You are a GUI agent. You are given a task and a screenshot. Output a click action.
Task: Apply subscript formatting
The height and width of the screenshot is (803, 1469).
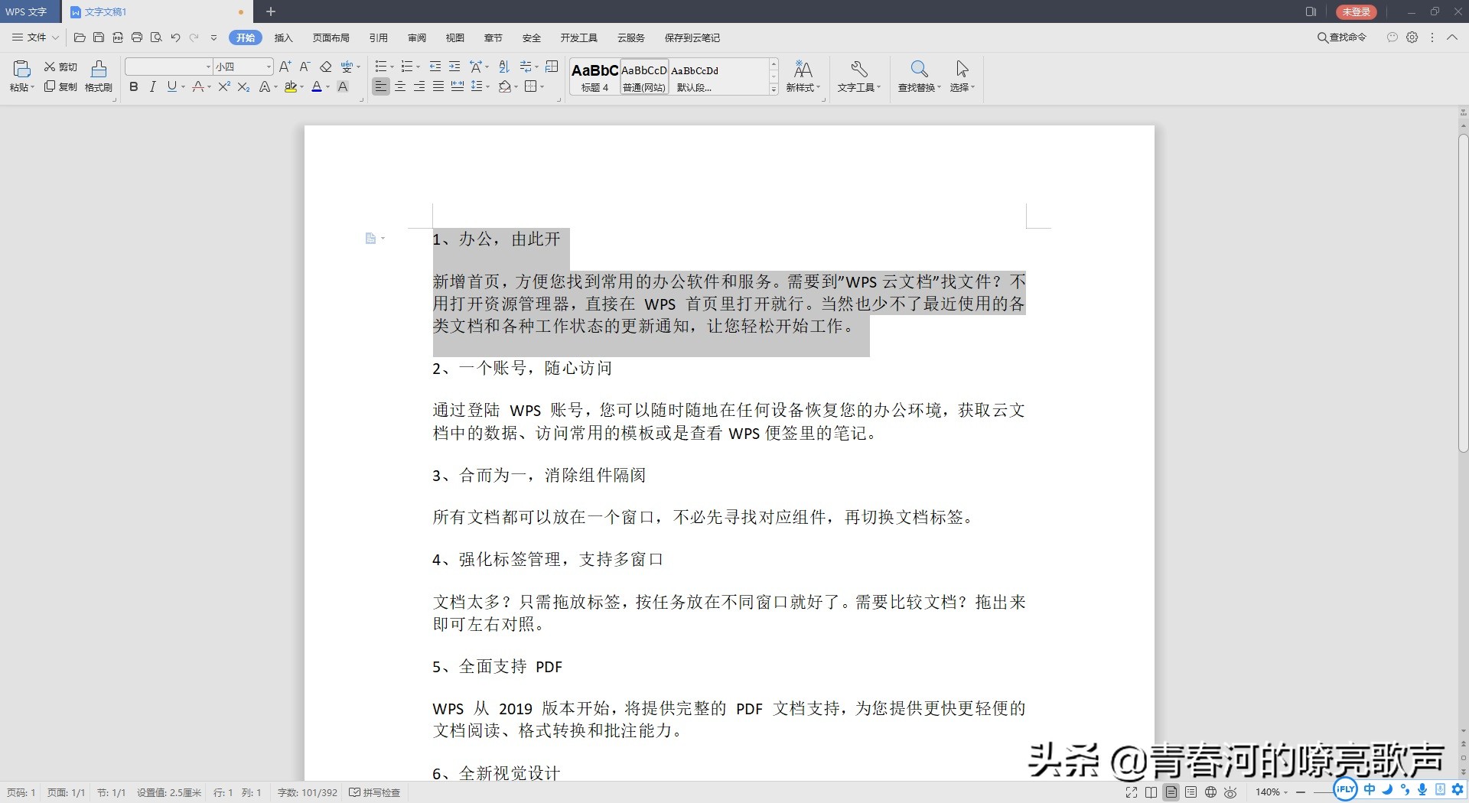(243, 86)
